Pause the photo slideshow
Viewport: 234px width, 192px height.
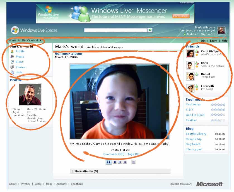pos(109,162)
